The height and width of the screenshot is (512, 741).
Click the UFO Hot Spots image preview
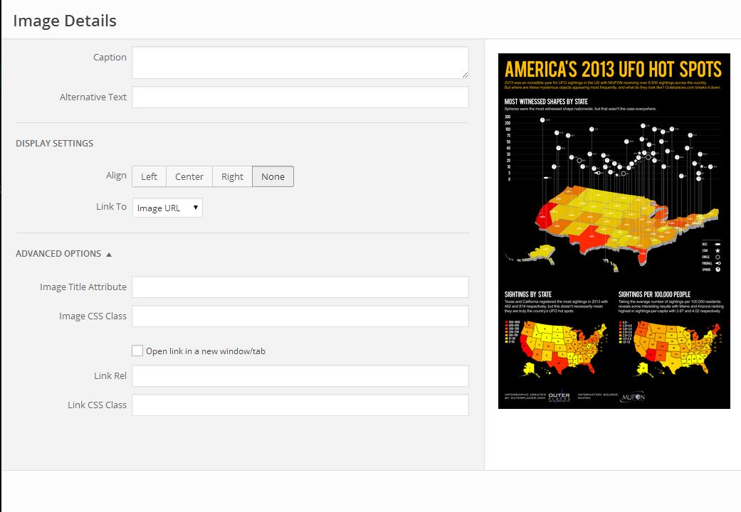614,231
